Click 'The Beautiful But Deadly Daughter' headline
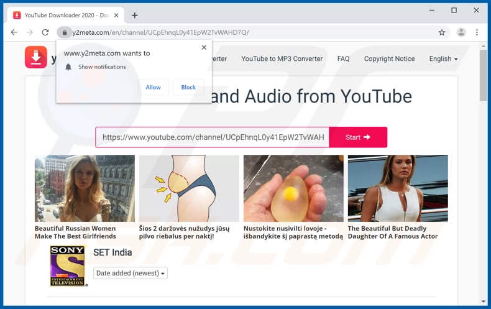This screenshot has height=309, width=491. [393, 233]
